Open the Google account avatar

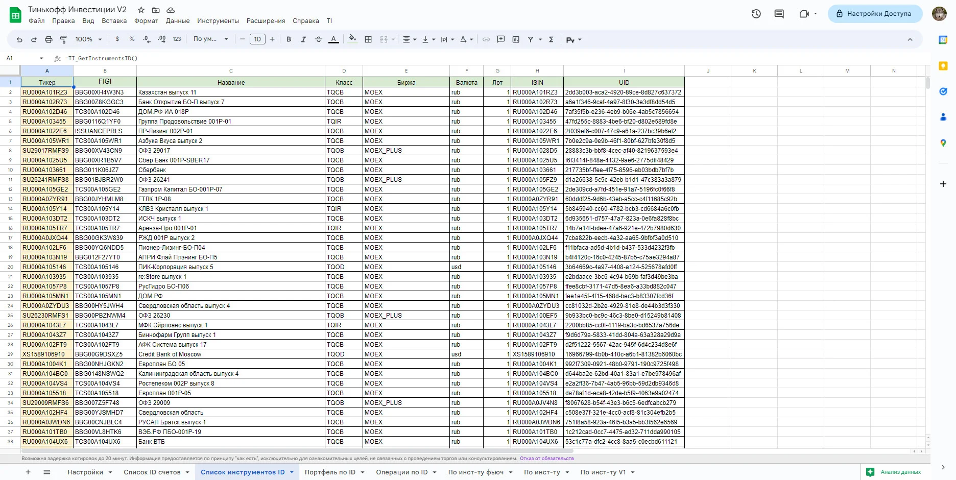point(939,14)
